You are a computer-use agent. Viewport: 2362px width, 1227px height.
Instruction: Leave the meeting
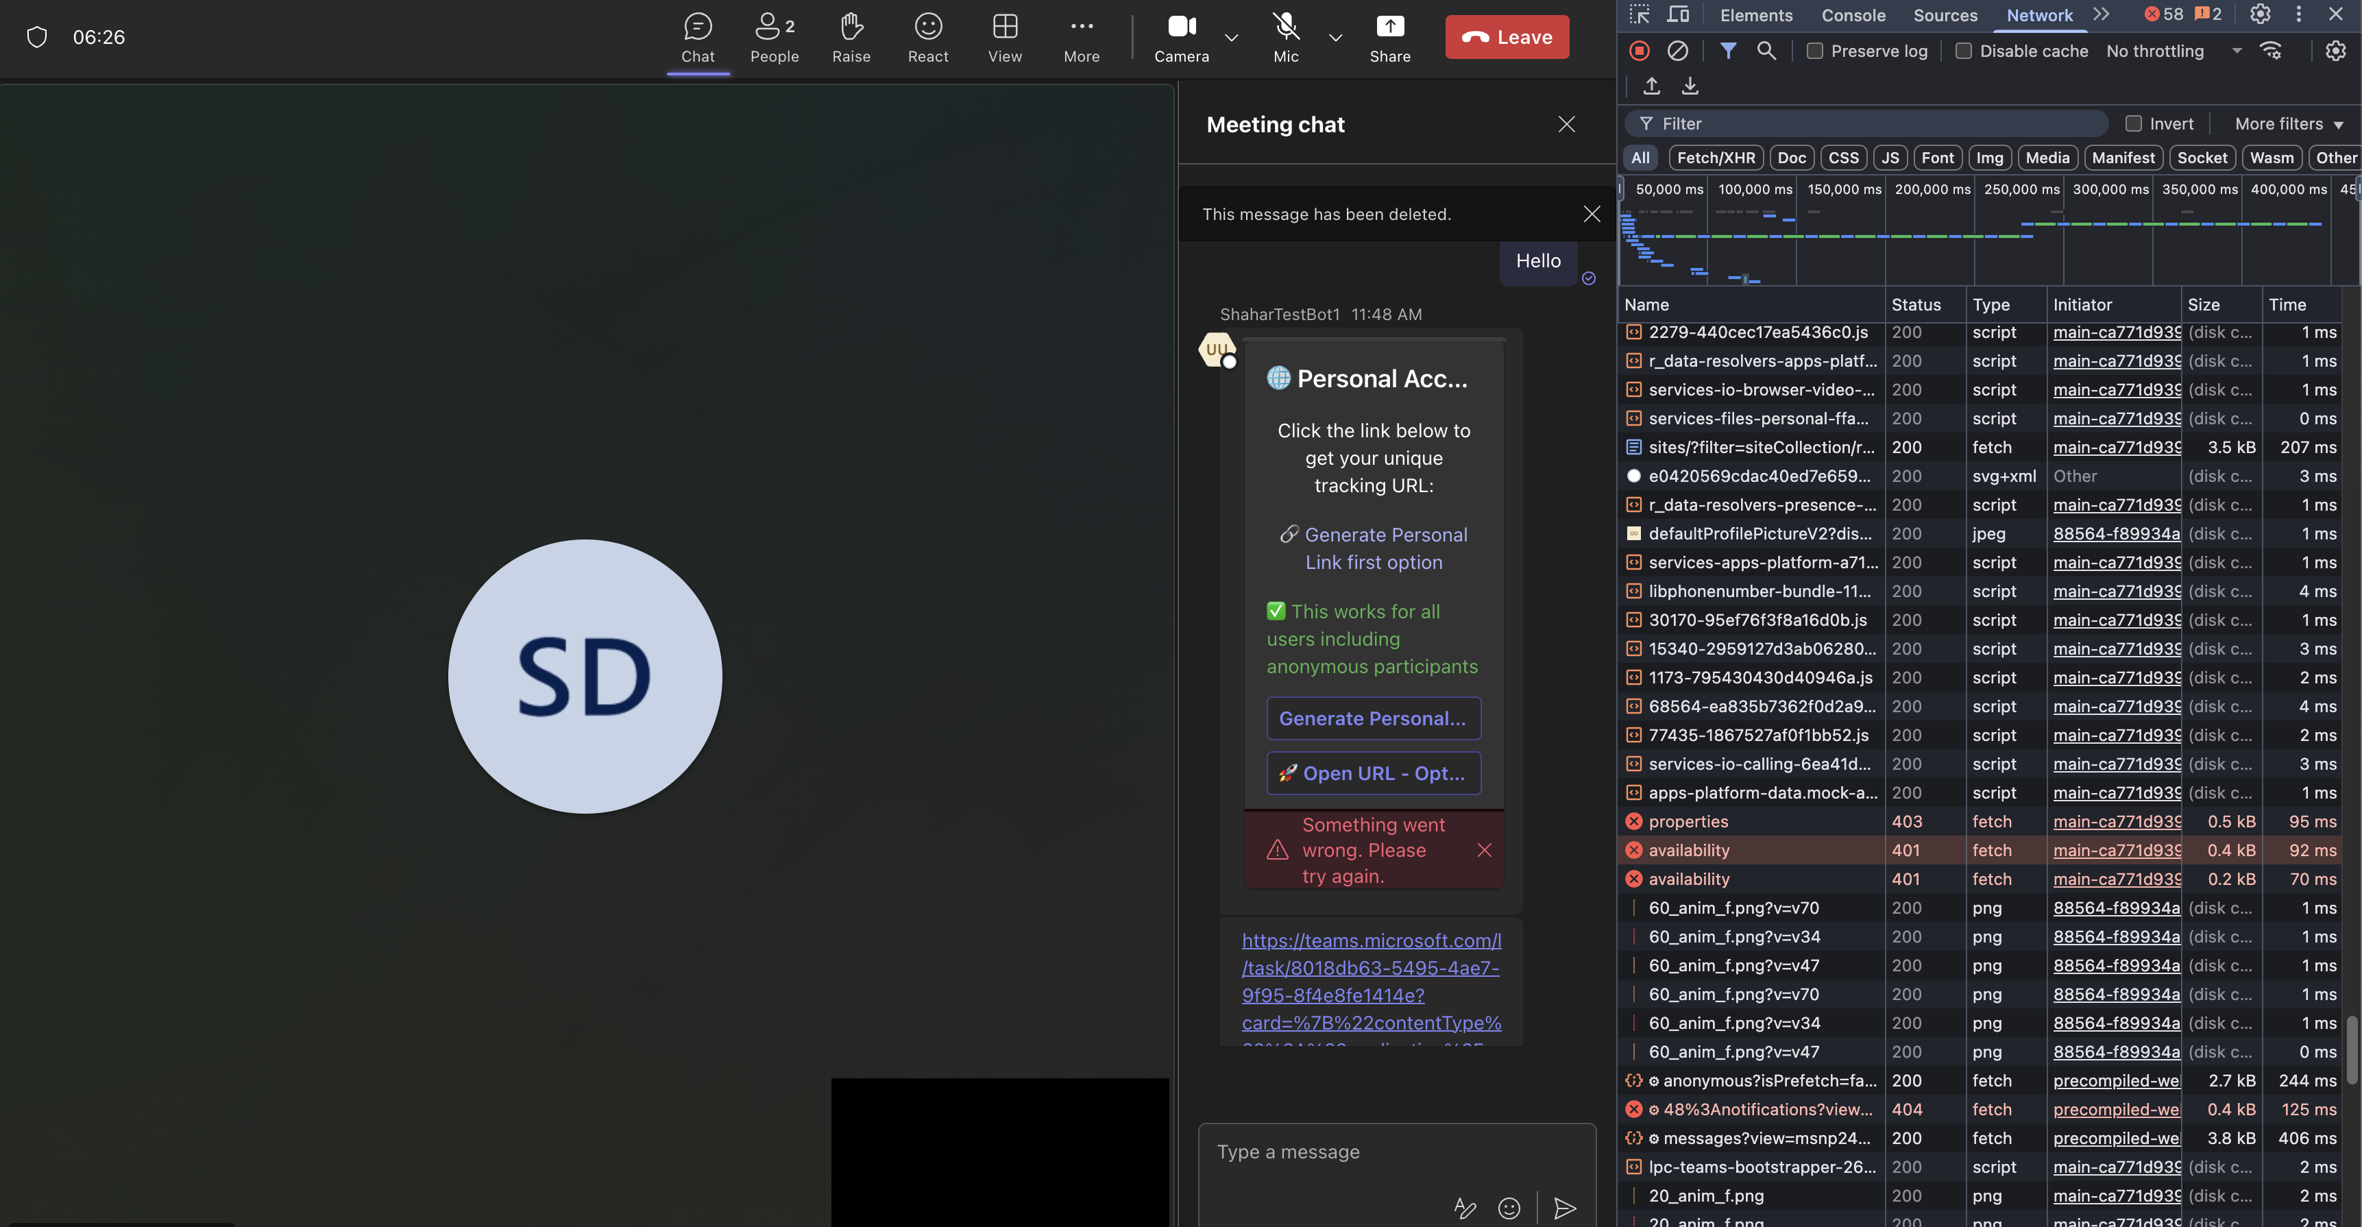click(1507, 37)
